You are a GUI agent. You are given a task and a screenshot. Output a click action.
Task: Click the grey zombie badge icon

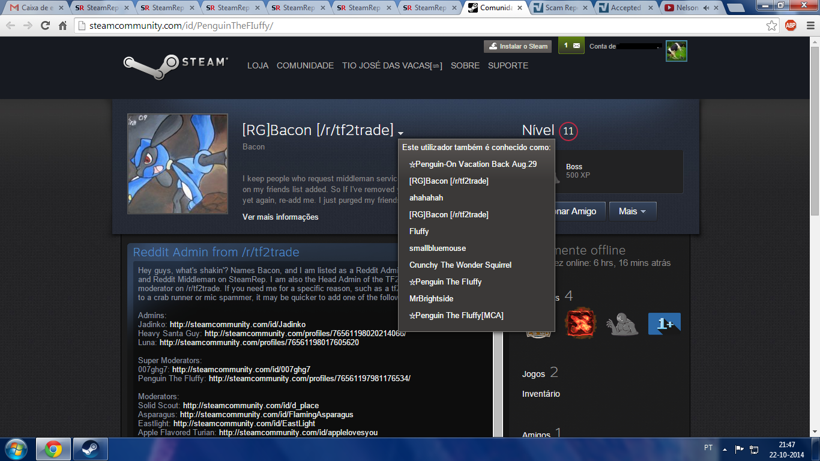click(x=622, y=324)
